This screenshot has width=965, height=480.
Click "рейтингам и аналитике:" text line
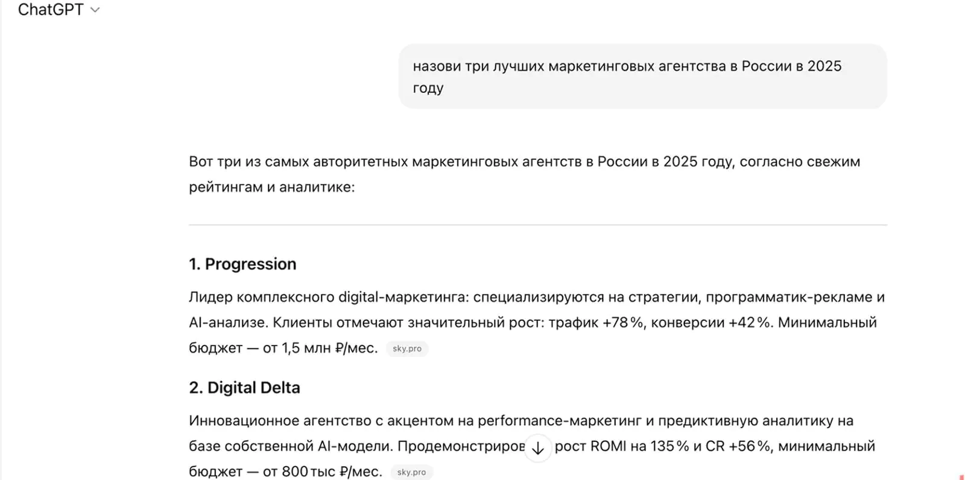pyautogui.click(x=272, y=187)
